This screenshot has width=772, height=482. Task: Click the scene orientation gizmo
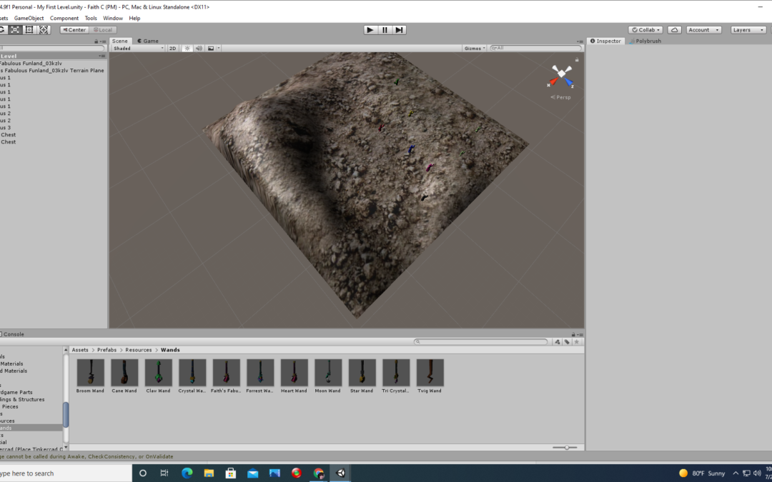(561, 75)
